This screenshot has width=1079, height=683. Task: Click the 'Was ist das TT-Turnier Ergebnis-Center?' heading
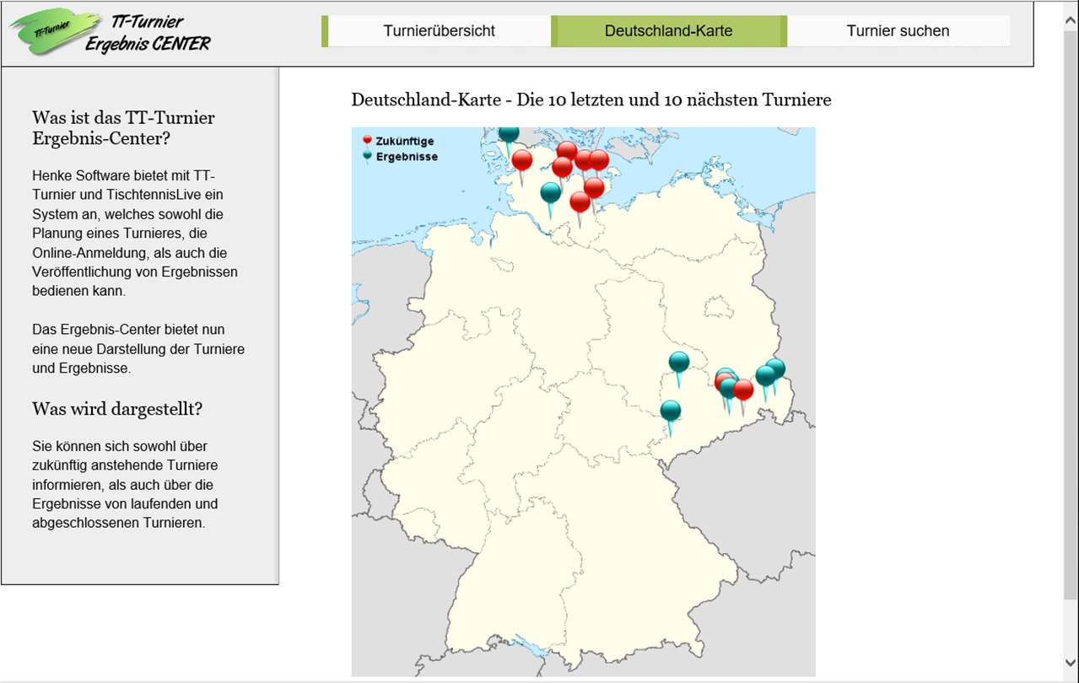123,128
